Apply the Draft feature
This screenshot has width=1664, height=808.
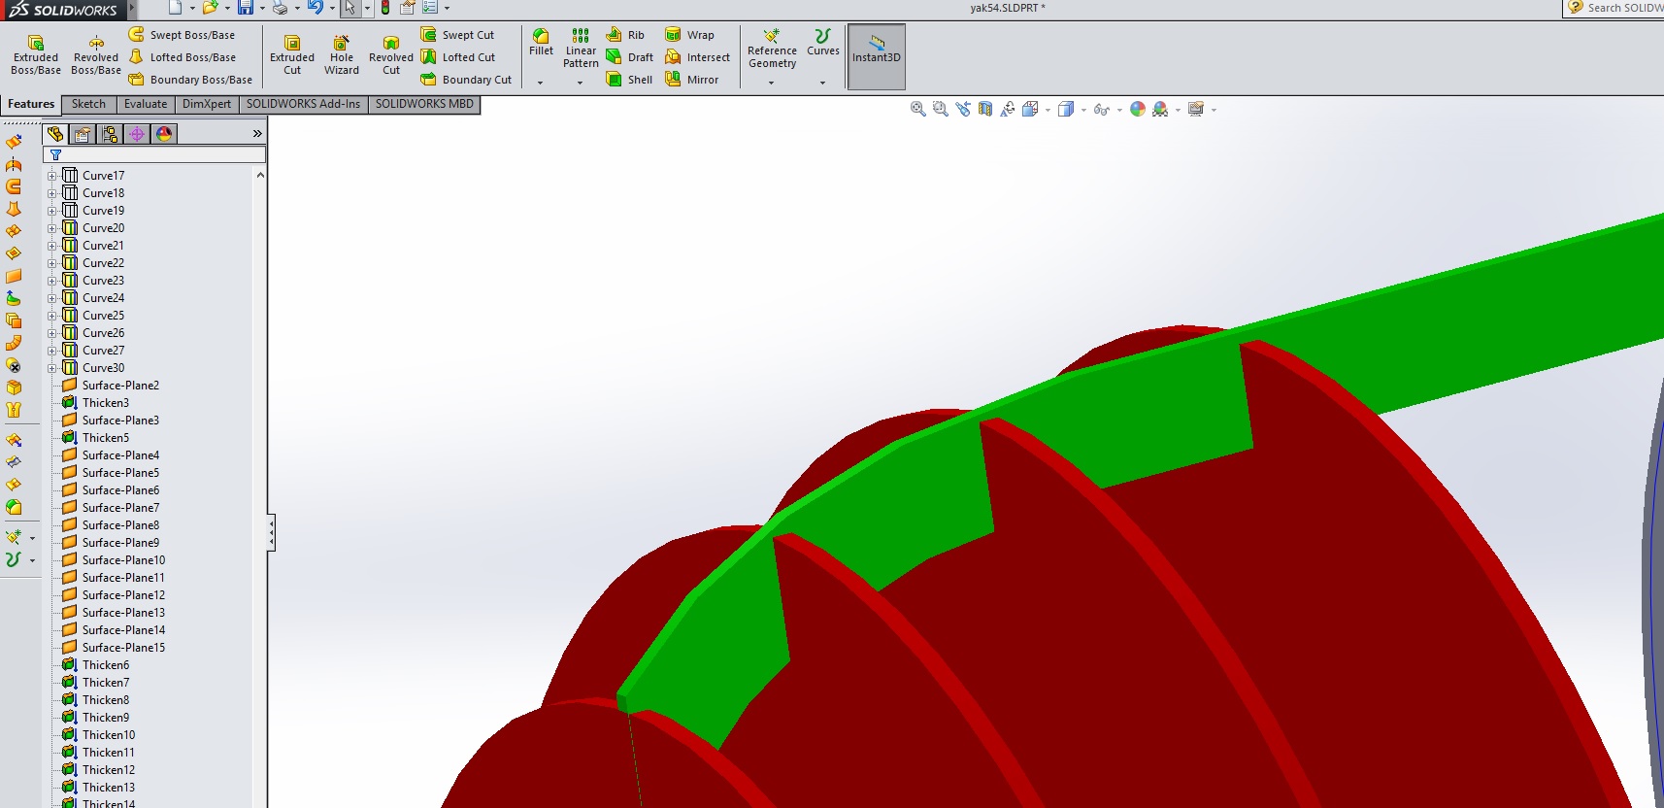(x=629, y=57)
